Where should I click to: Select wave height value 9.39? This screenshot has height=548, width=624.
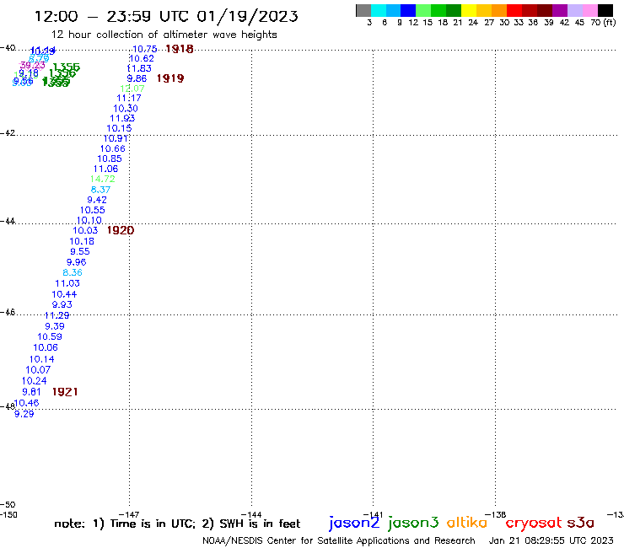[55, 326]
